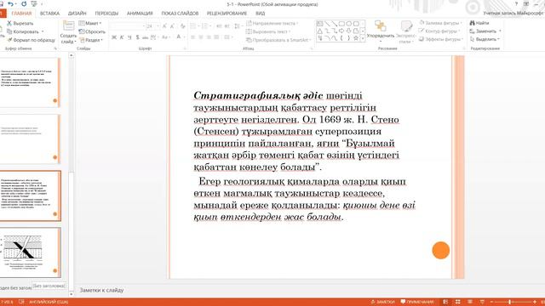Click the Redo/repeat icon in quick access toolbar
The height and width of the screenshot is (306, 545).
point(24,4)
